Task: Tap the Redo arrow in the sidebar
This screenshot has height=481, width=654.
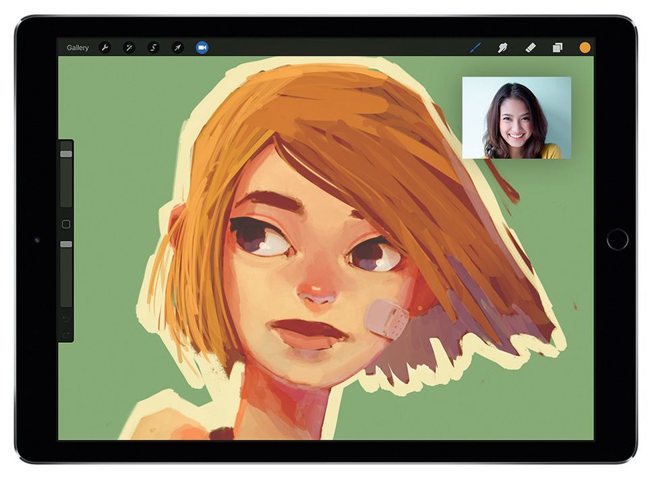Action: [65, 335]
